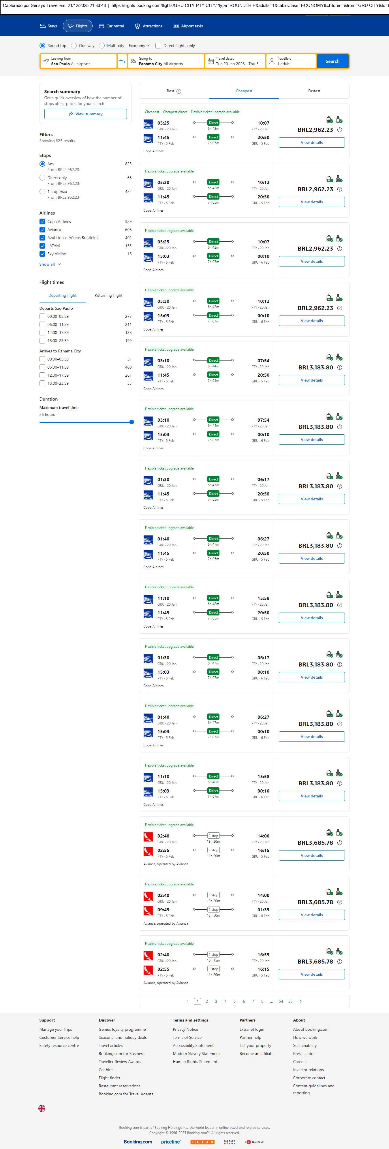Click the swap origin and destination arrows icon
Image resolution: width=389 pixels, height=1149 pixels.
122,61
